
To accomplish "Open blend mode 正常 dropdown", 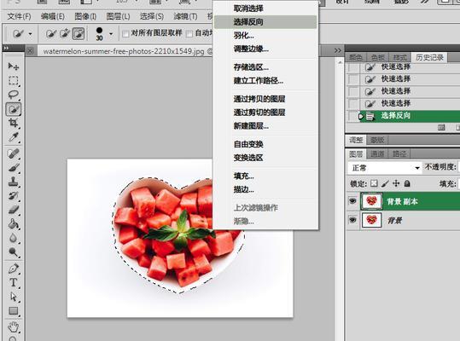I will [385, 168].
